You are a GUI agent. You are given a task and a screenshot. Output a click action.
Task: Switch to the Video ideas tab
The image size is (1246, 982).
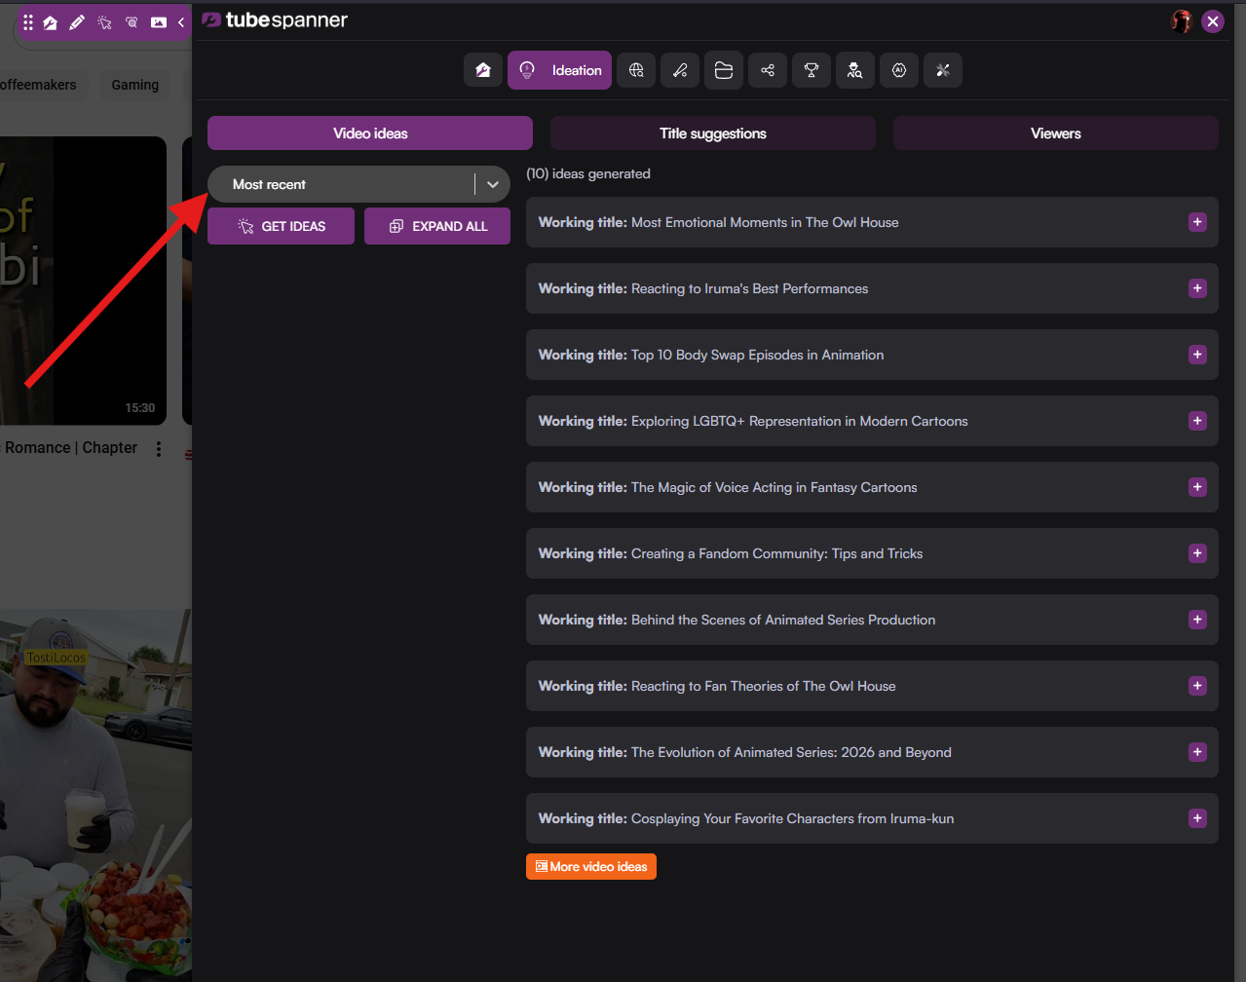(x=370, y=133)
